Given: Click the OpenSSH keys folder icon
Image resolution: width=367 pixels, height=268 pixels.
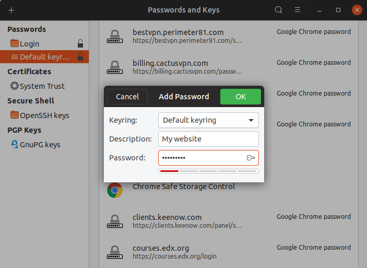Looking at the screenshot, I should (15, 115).
